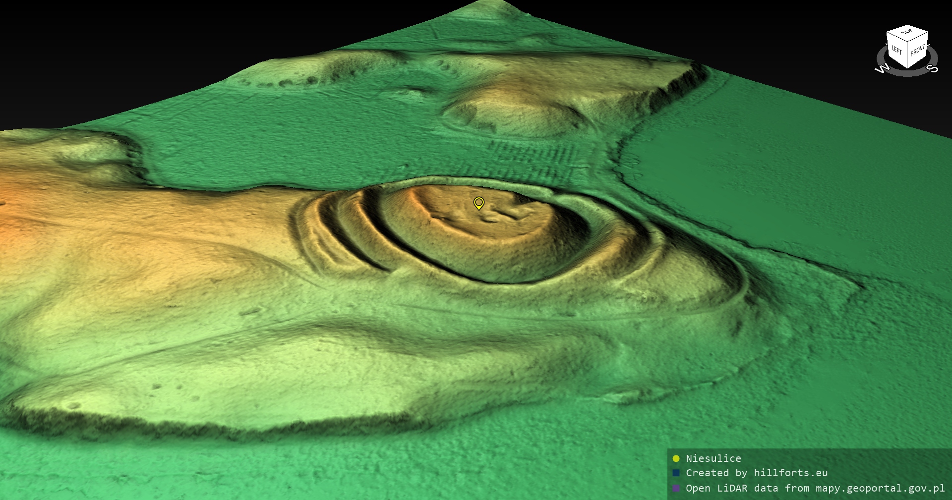This screenshot has height=500, width=952.
Task: Click the FRONT face of the navigation cube
Action: [918, 50]
